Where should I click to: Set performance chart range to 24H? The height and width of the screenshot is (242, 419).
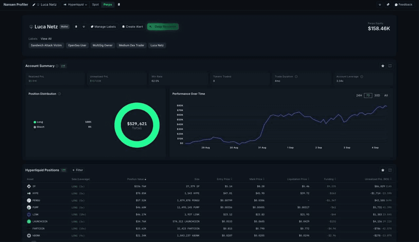tap(359, 95)
